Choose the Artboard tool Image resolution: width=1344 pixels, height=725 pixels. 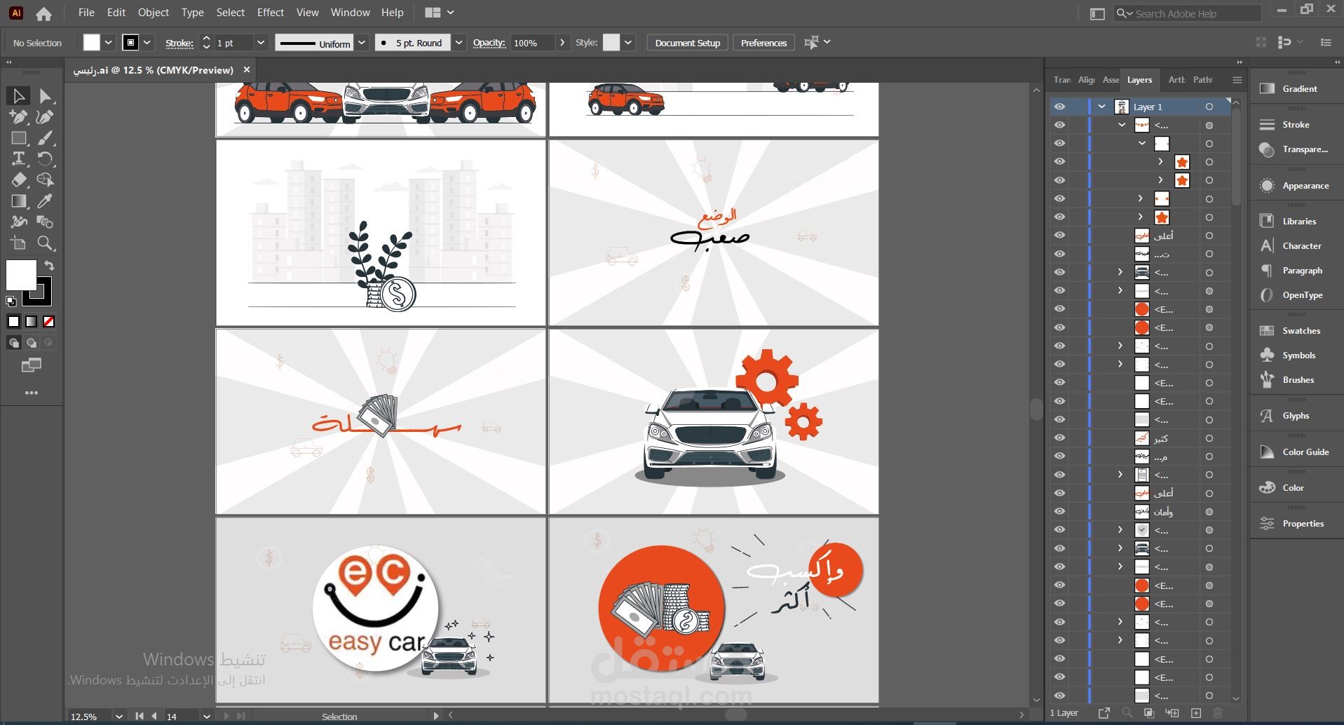click(x=18, y=243)
